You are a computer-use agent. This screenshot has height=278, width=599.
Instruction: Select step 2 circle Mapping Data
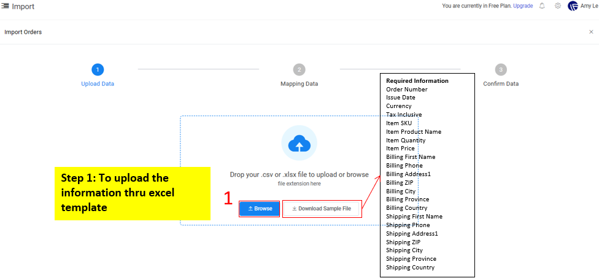(x=299, y=69)
